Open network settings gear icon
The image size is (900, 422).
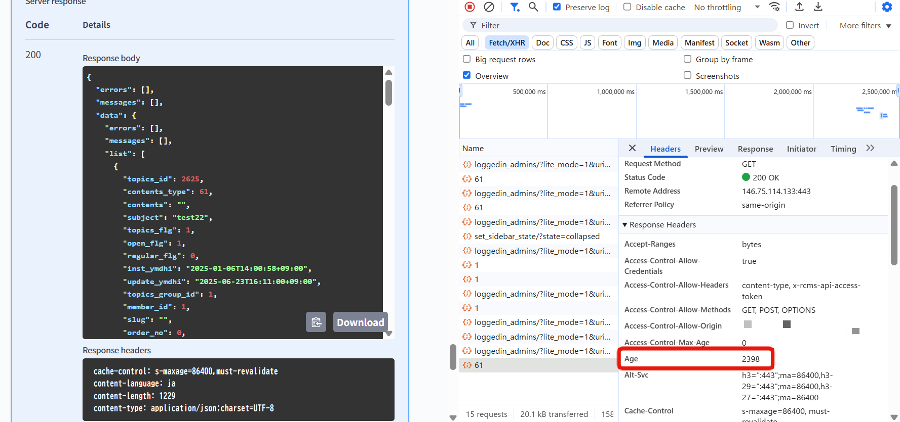coord(887,7)
